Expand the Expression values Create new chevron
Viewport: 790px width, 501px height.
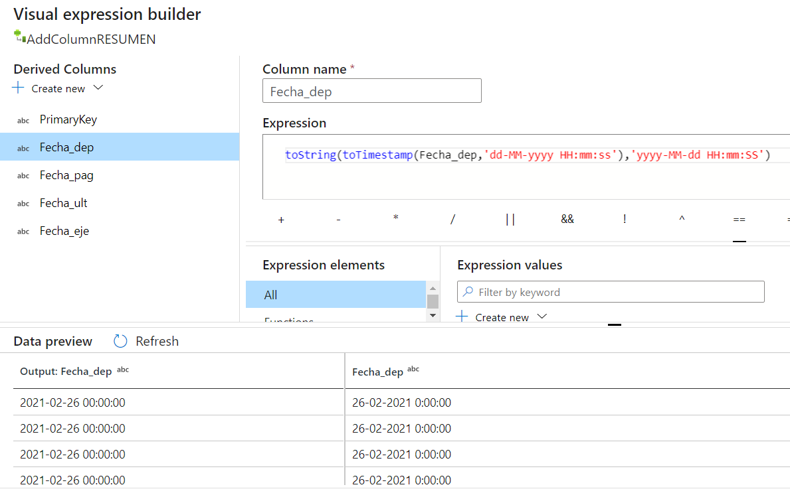click(x=542, y=317)
